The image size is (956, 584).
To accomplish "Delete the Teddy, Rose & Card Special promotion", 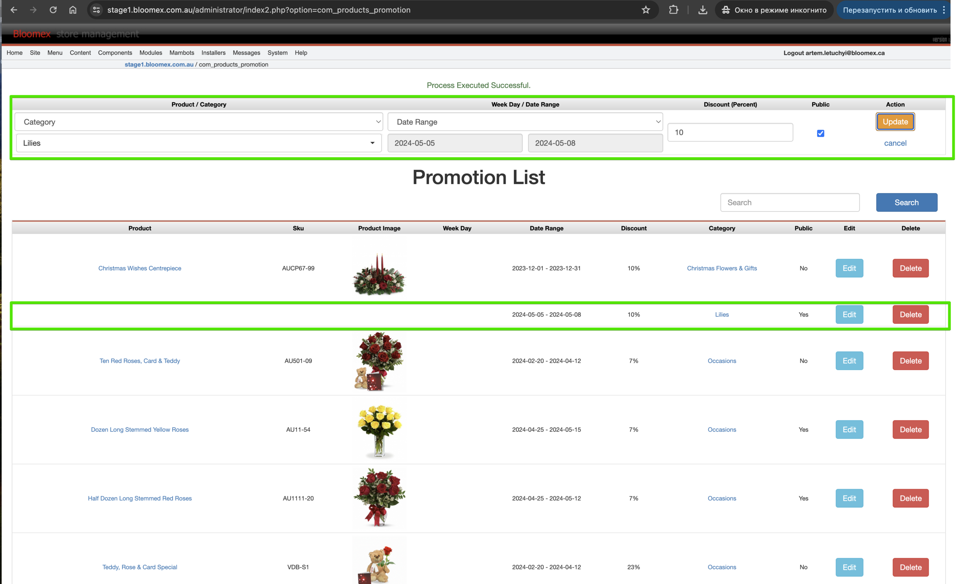I will (x=910, y=567).
